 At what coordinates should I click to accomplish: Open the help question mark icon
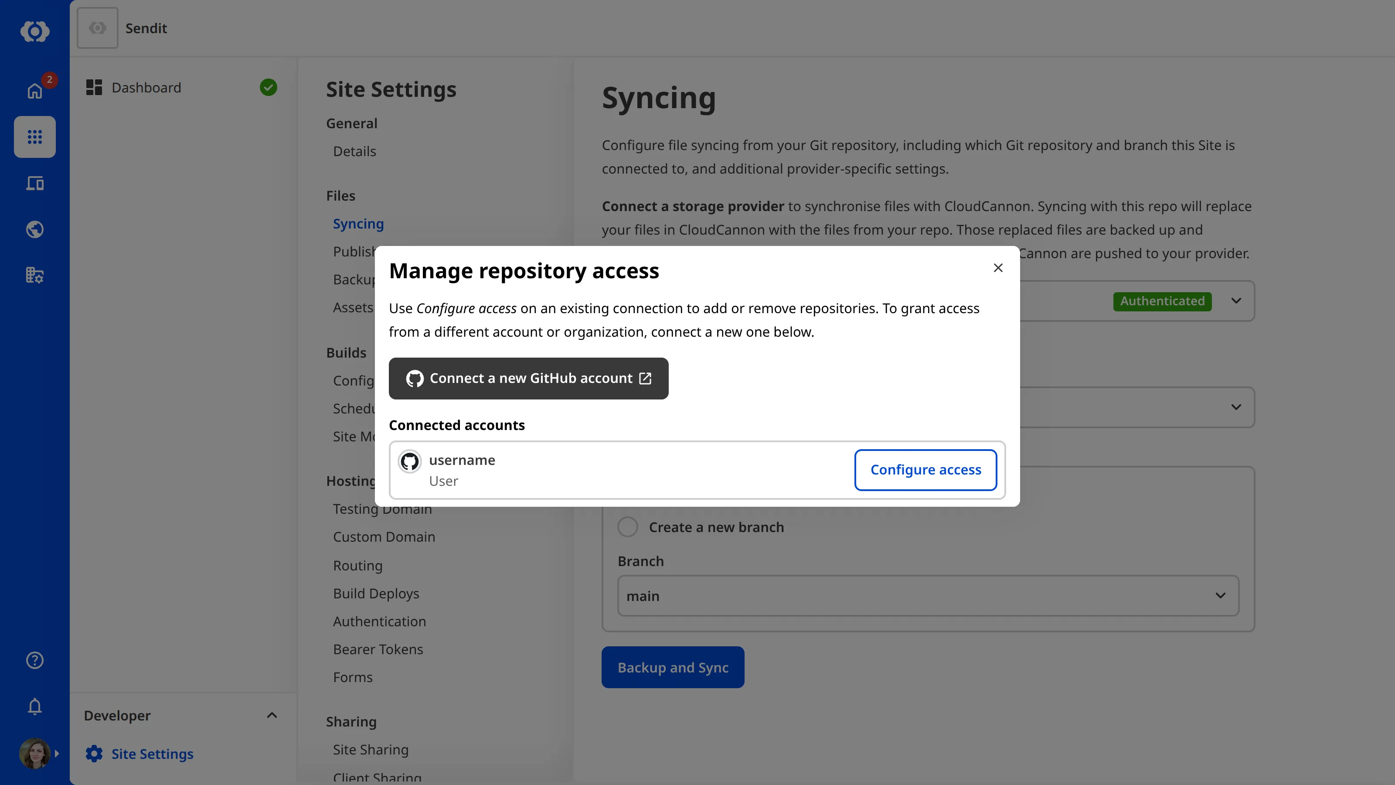(x=35, y=660)
